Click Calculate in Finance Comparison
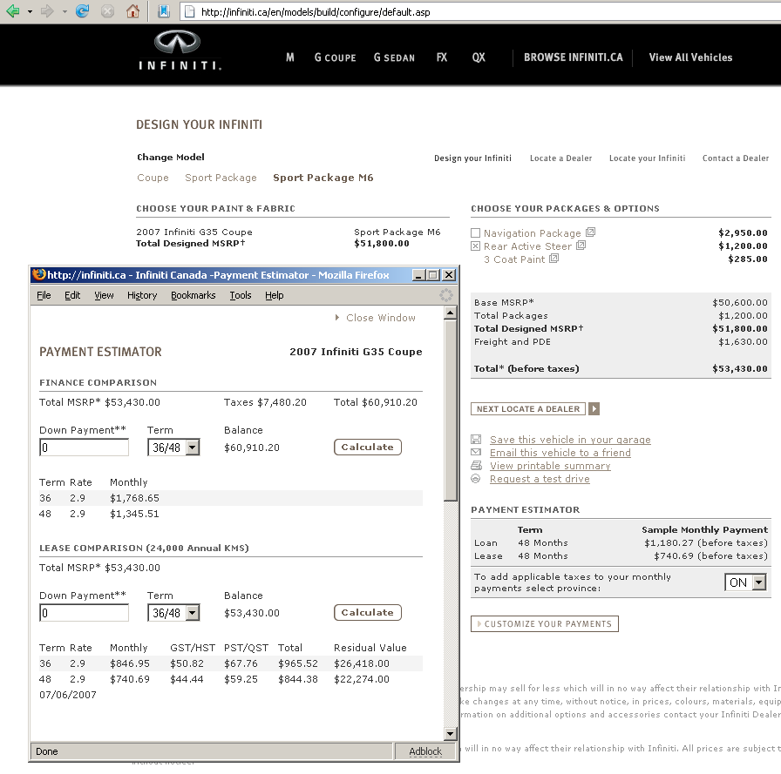The height and width of the screenshot is (774, 781). (367, 447)
